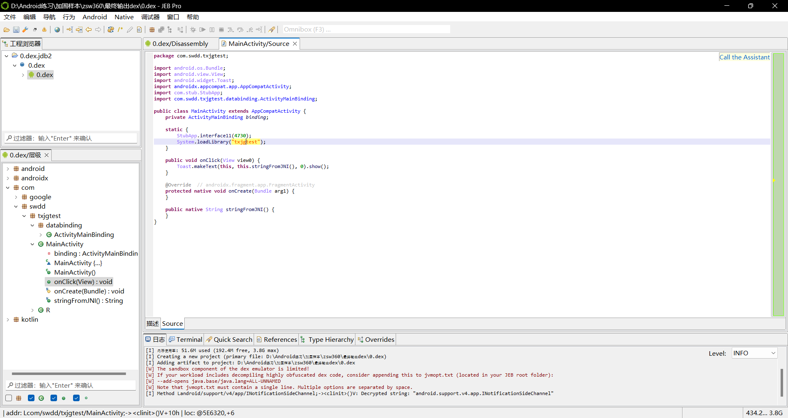The height and width of the screenshot is (418, 788).
Task: Collapse the MainActivity class node
Action: click(32, 244)
